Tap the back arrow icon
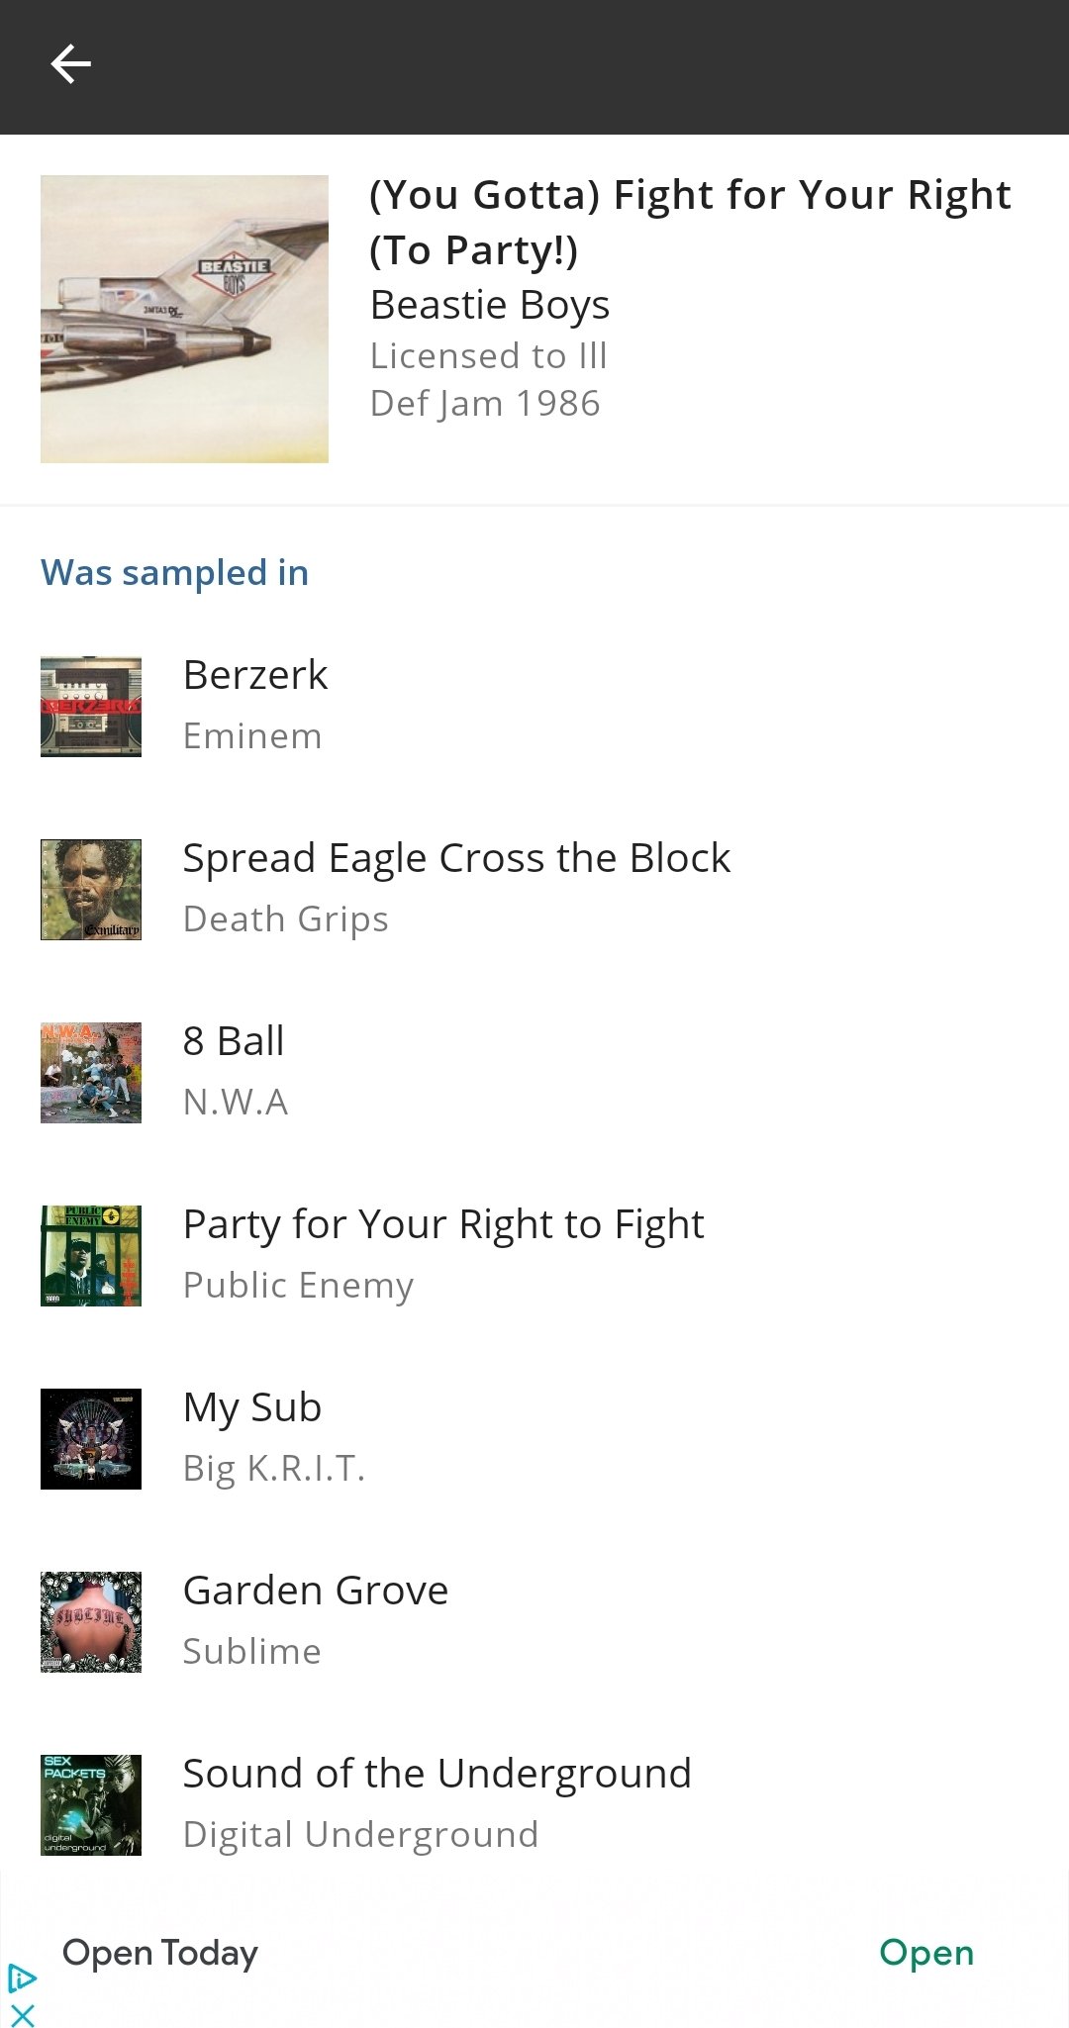 70,64
